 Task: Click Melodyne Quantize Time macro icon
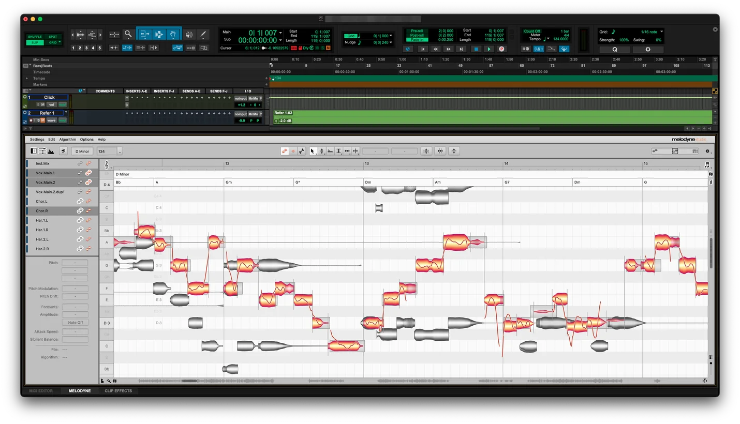point(440,151)
